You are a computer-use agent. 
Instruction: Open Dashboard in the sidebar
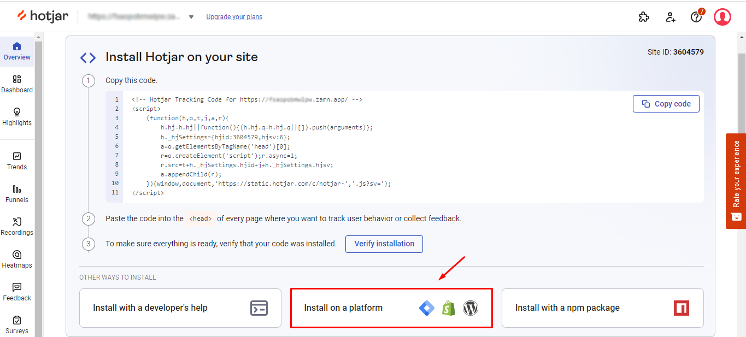(x=17, y=84)
